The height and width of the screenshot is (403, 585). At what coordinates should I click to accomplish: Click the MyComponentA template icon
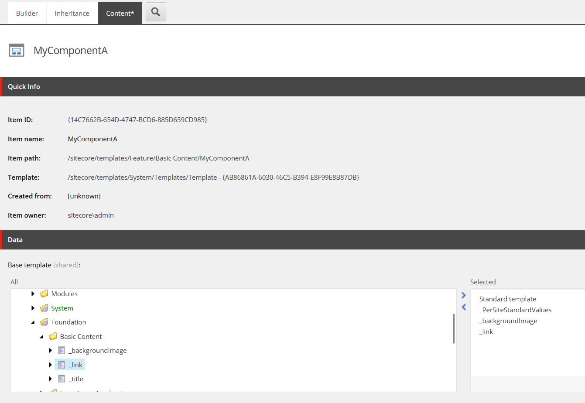click(x=17, y=51)
